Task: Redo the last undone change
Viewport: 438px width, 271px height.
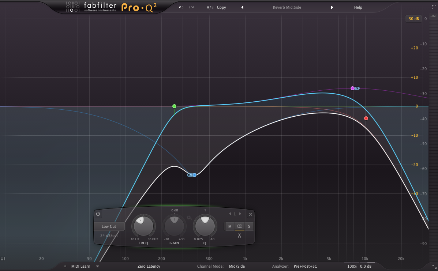Action: 191,7
